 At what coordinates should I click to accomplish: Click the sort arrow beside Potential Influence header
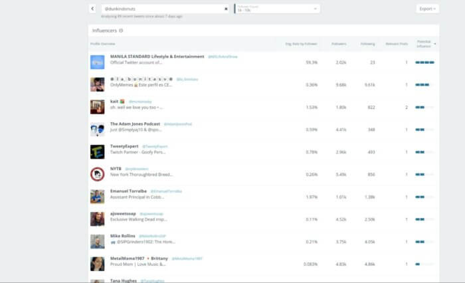[434, 44]
